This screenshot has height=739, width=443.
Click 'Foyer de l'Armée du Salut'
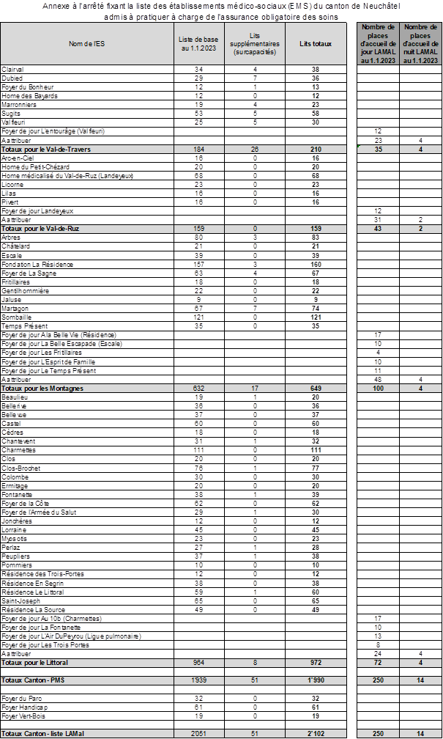pyautogui.click(x=39, y=512)
